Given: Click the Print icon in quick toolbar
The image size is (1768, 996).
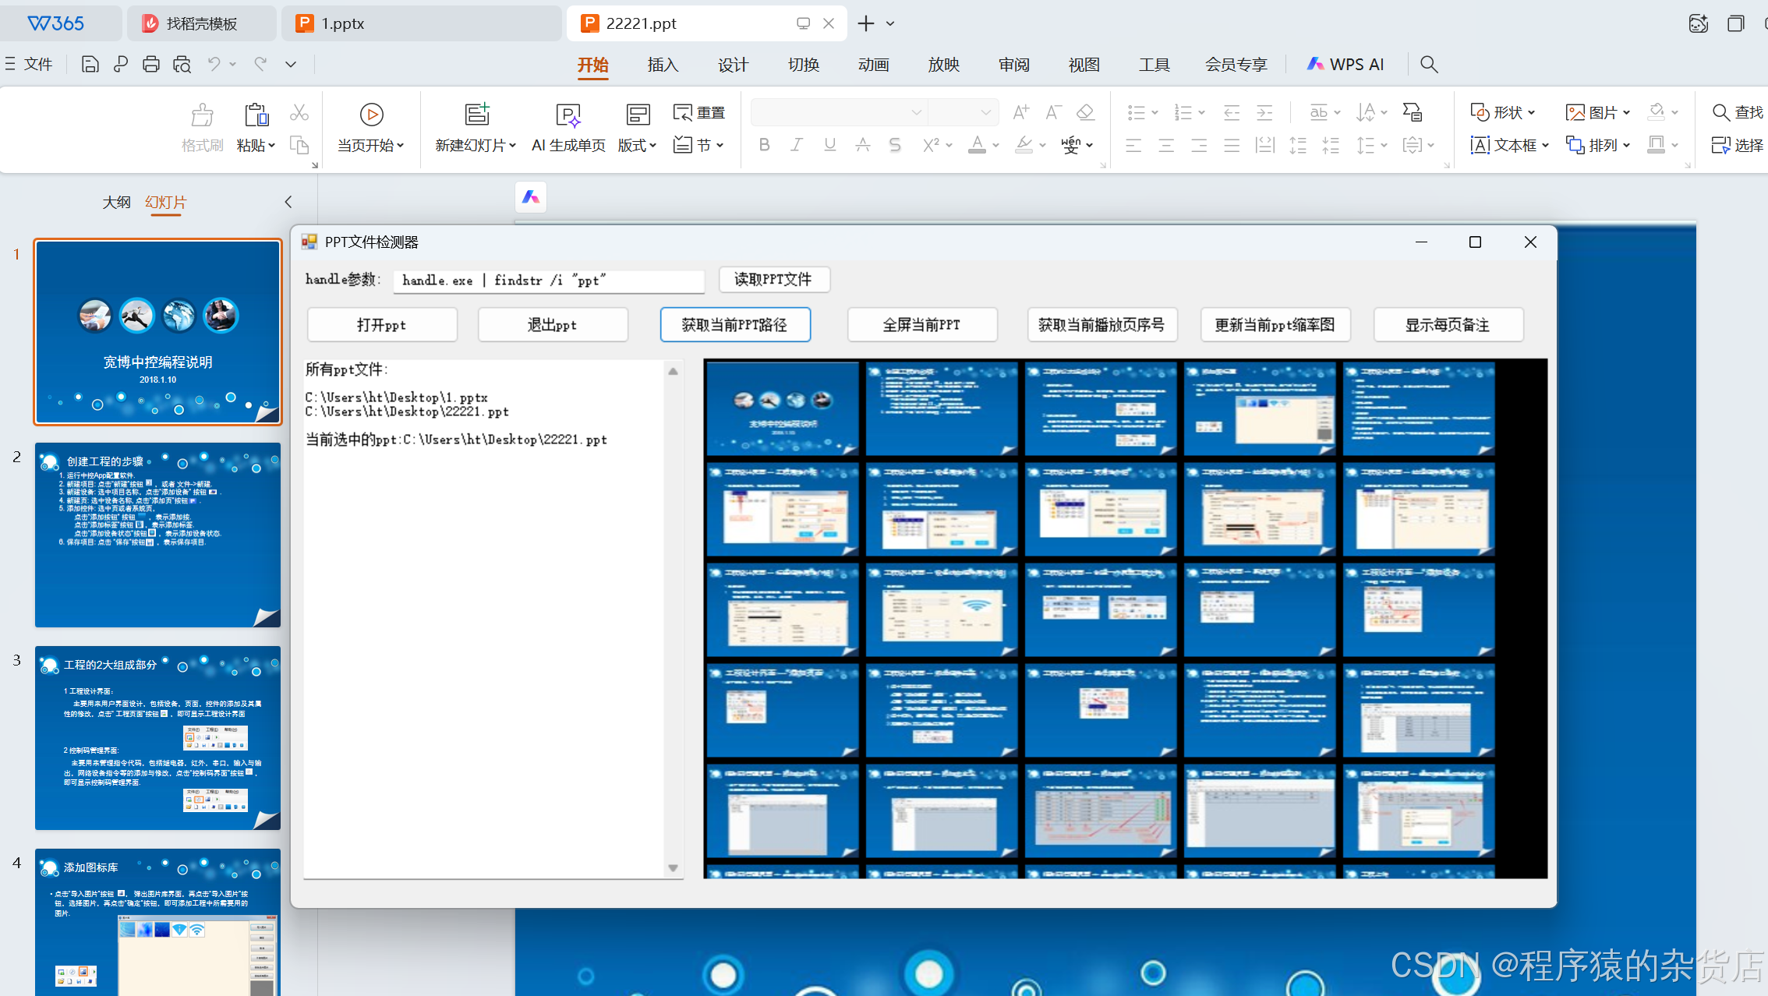Looking at the screenshot, I should (151, 64).
